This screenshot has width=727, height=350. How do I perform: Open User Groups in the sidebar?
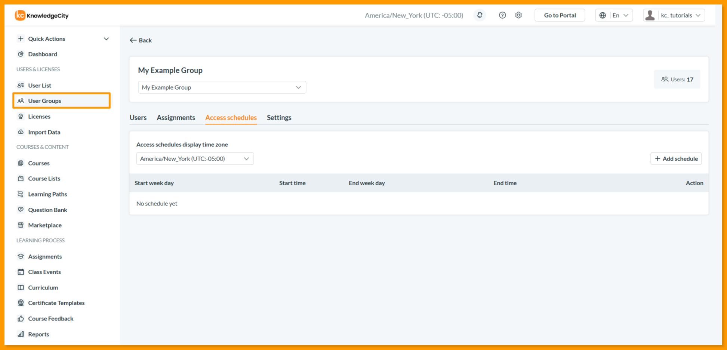pyautogui.click(x=62, y=100)
